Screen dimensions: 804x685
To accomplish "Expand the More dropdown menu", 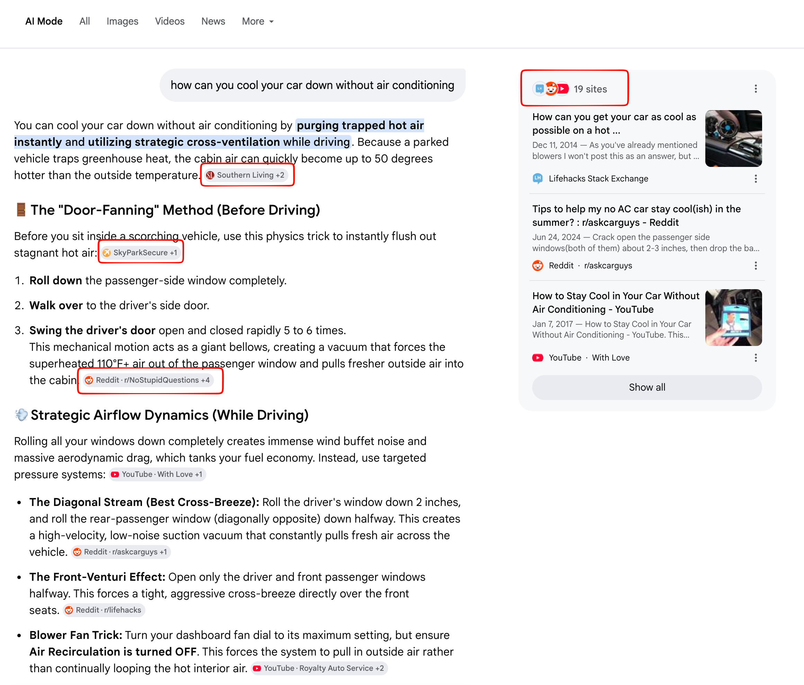I will (x=258, y=21).
